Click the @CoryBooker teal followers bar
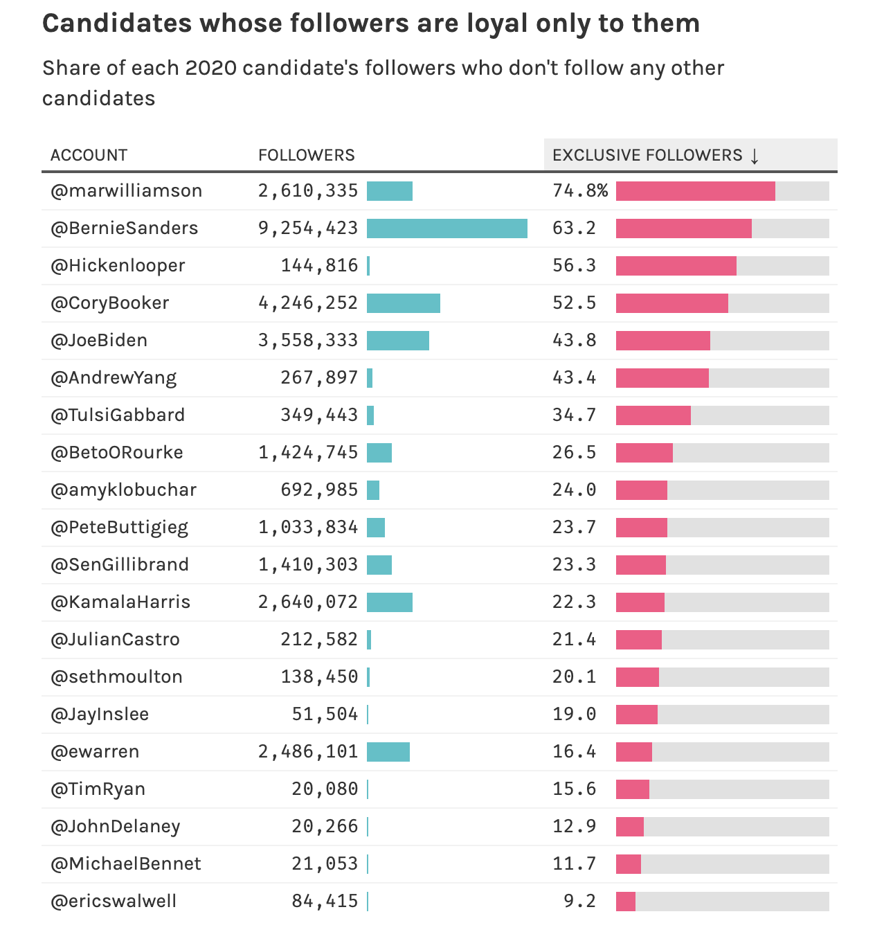The width and height of the screenshot is (893, 932). pyautogui.click(x=404, y=303)
